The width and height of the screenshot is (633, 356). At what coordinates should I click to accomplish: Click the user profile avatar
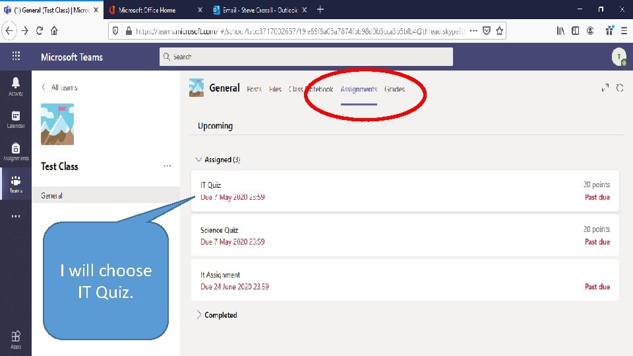[619, 57]
